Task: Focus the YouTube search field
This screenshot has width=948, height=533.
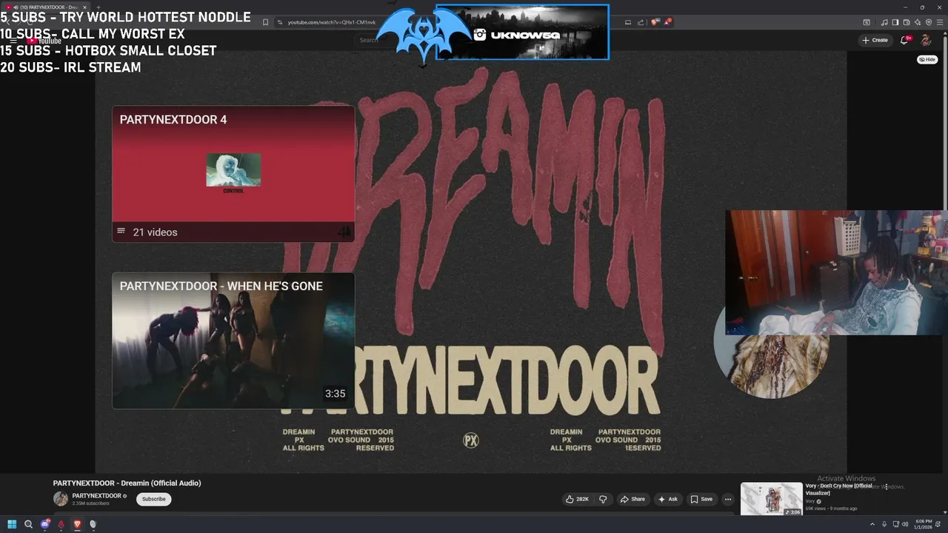Action: click(x=368, y=40)
